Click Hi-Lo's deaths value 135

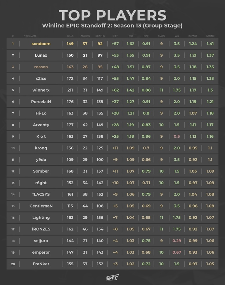tap(100, 113)
